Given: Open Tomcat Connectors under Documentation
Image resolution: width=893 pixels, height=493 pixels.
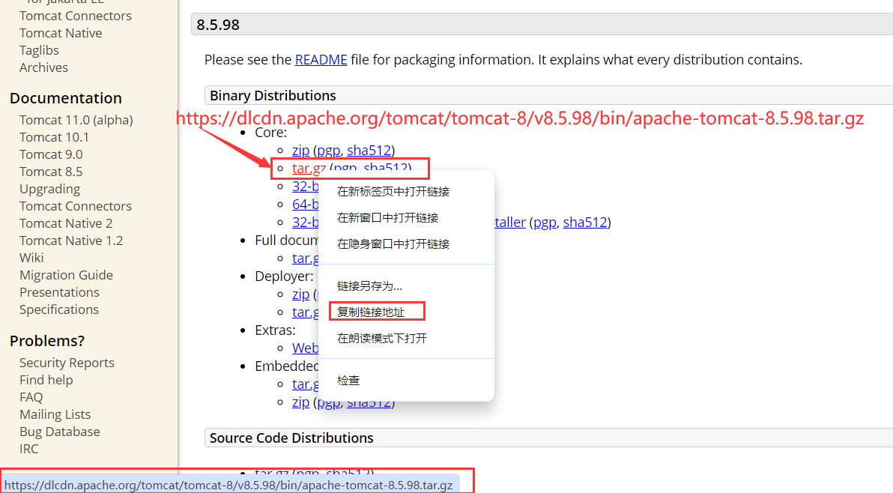Looking at the screenshot, I should pyautogui.click(x=75, y=206).
